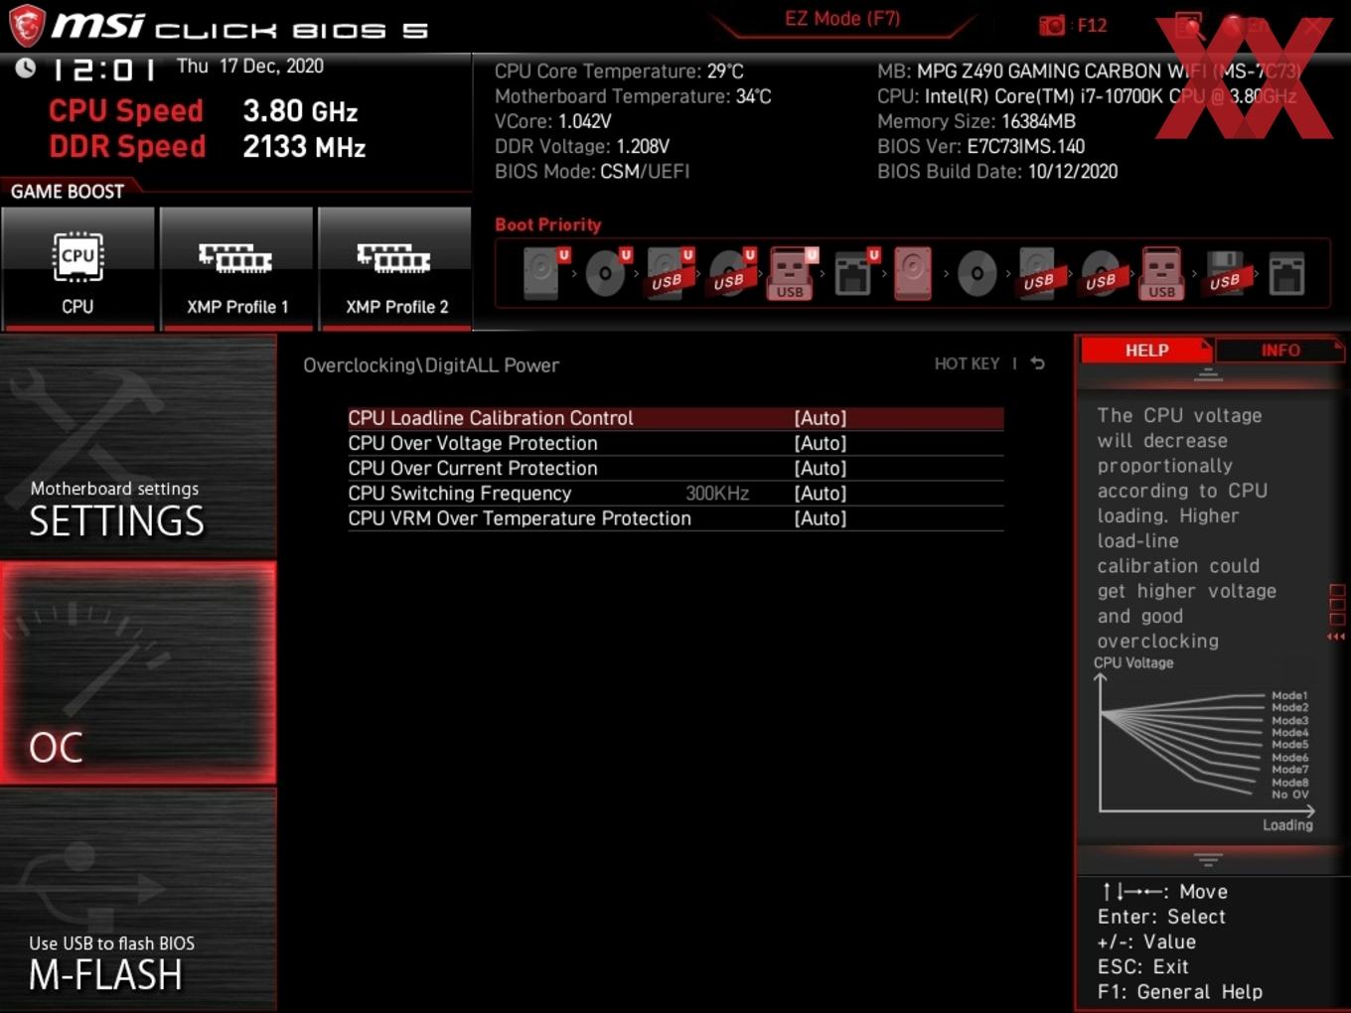Click the date Thu 17 Dec, 2020

click(x=250, y=66)
